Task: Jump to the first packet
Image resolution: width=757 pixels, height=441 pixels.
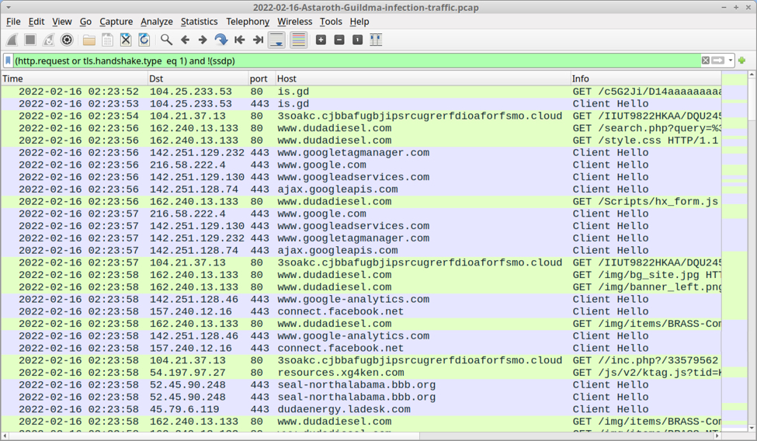Action: coord(240,40)
